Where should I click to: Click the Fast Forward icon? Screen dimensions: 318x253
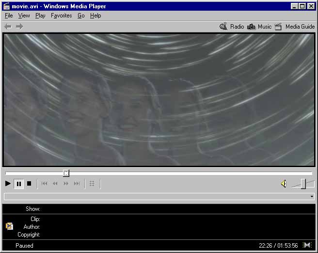pos(66,184)
